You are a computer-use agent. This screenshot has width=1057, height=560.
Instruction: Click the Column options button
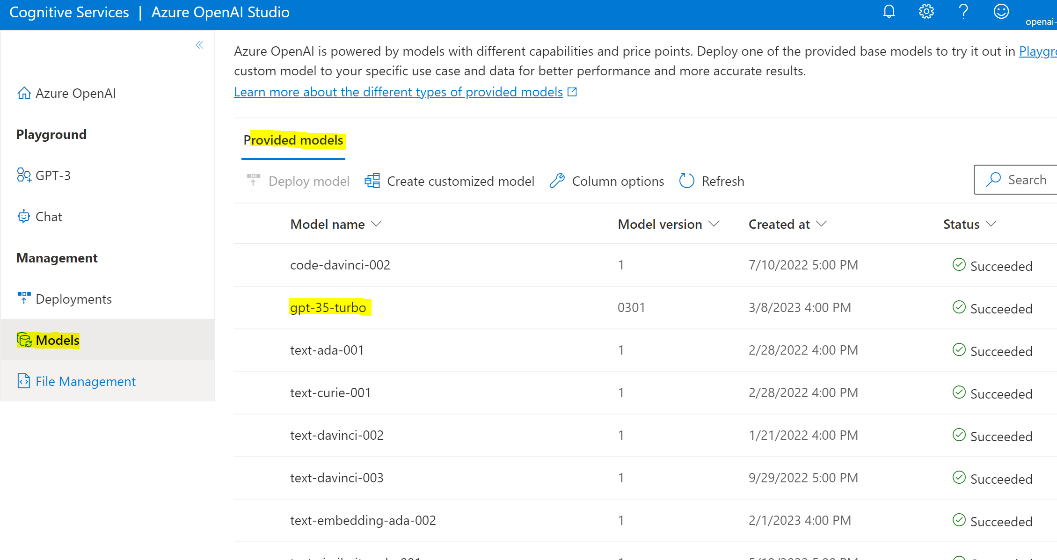pos(607,181)
